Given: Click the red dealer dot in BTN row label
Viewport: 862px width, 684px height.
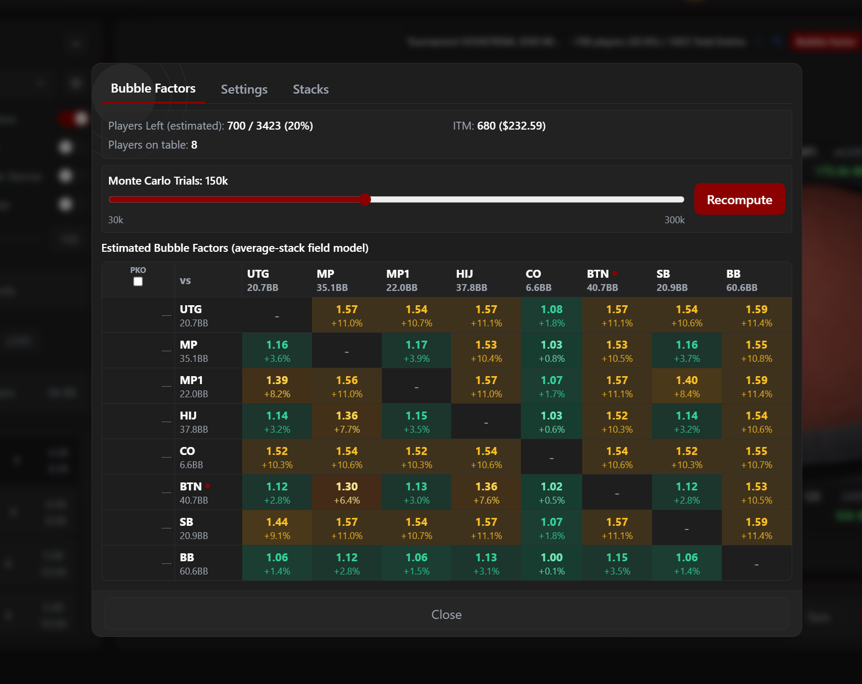Looking at the screenshot, I should pos(208,486).
